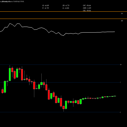Select the open value O: 4.69
The image size is (127, 127).
[x=45, y=6]
